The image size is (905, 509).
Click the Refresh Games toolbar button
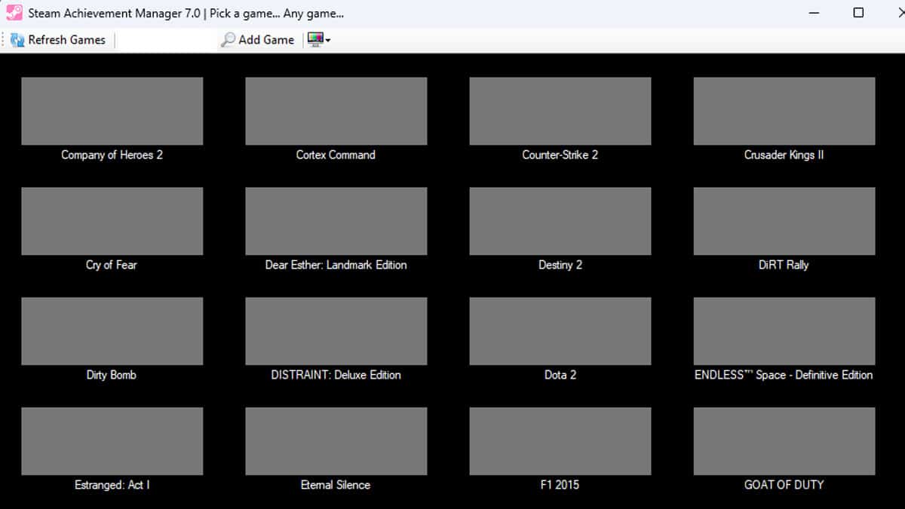[x=58, y=40]
